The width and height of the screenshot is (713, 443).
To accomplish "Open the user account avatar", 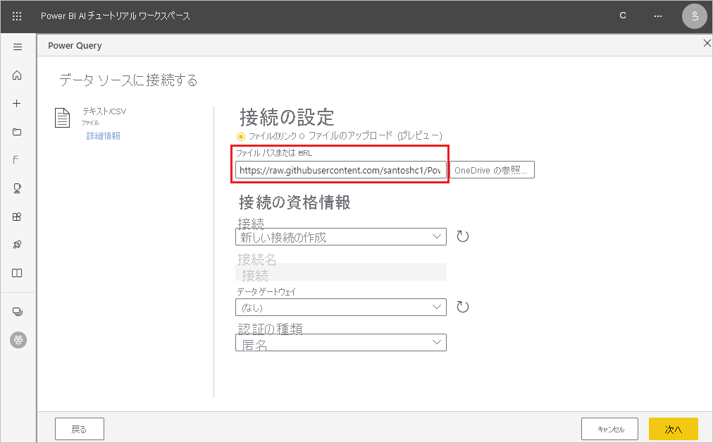I will coord(695,16).
